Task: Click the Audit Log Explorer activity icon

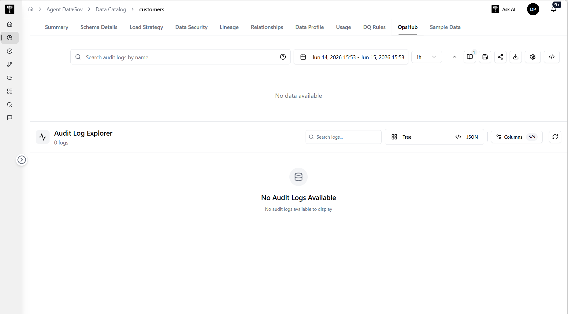Action: 43,137
